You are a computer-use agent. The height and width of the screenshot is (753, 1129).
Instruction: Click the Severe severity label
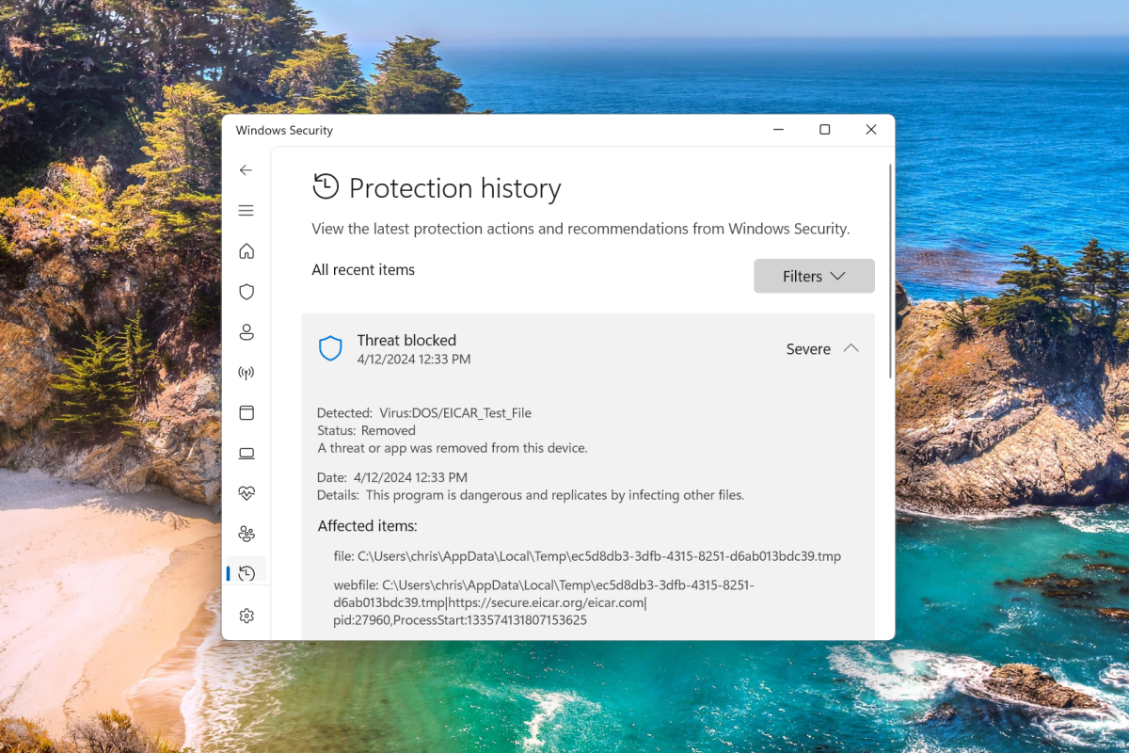(808, 349)
